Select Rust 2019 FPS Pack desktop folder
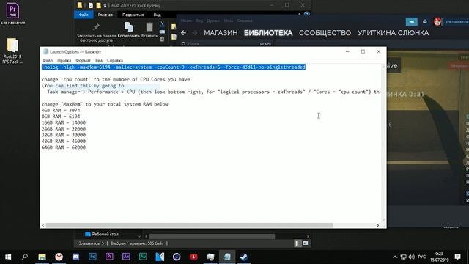469x264 pixels. [x=12, y=51]
